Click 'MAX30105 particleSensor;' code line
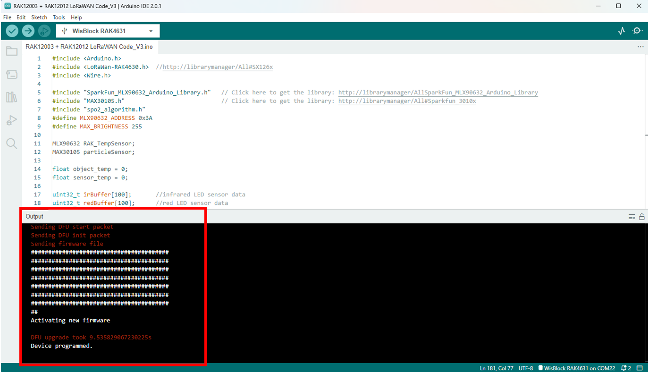 coord(93,152)
